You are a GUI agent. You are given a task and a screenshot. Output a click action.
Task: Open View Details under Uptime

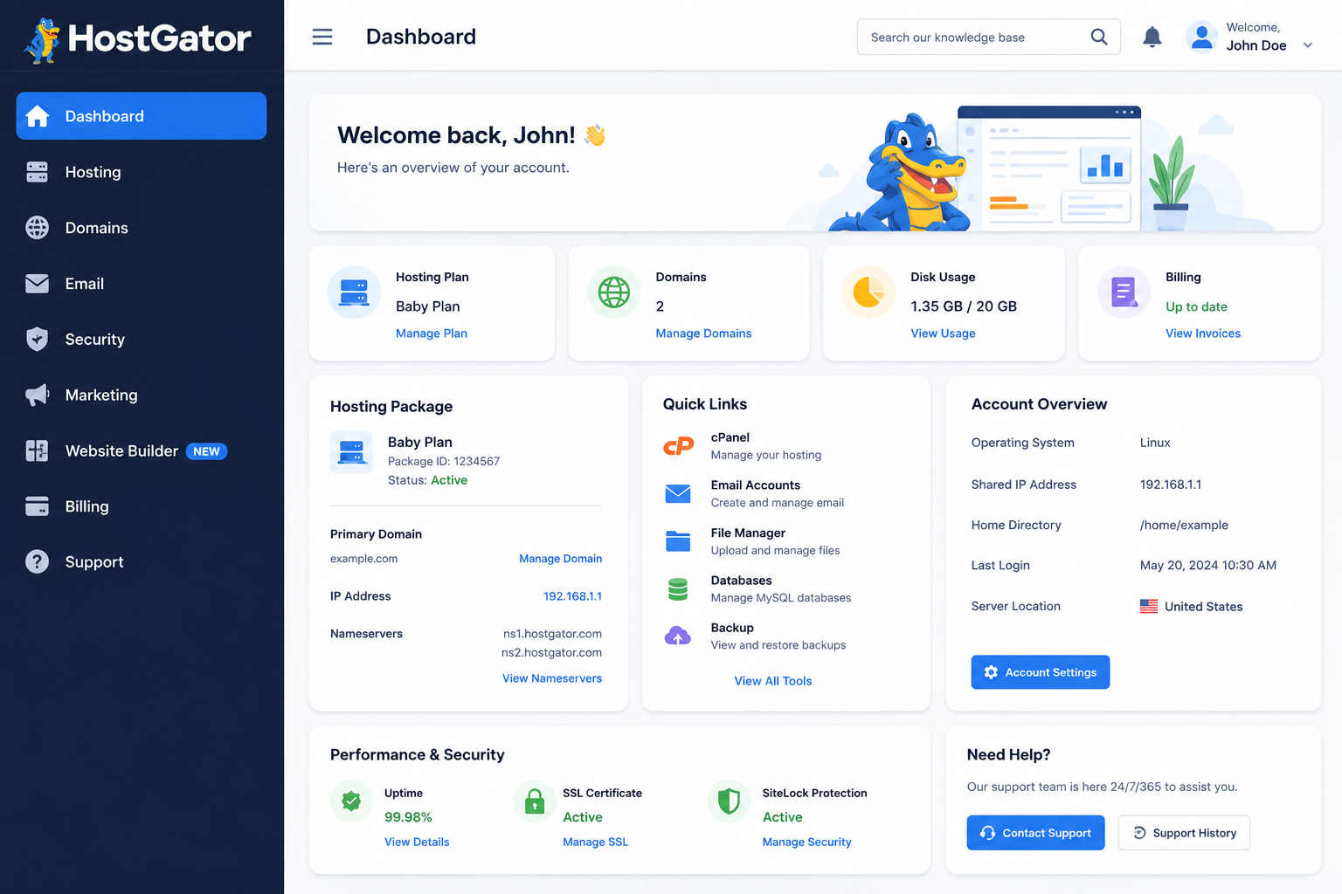417,842
